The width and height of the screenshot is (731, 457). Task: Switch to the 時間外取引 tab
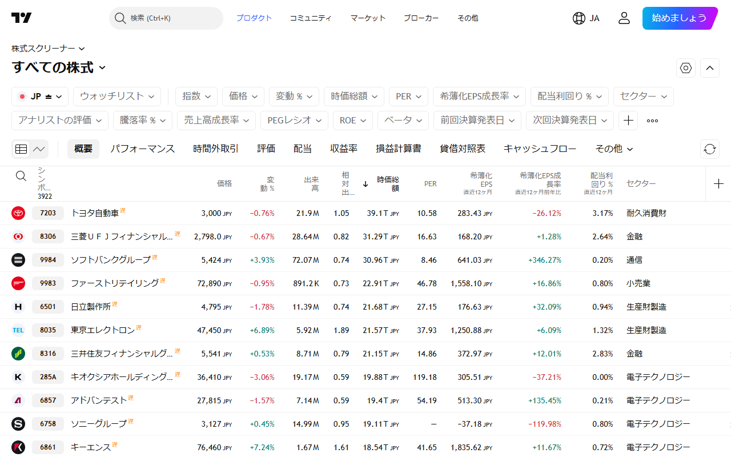216,149
